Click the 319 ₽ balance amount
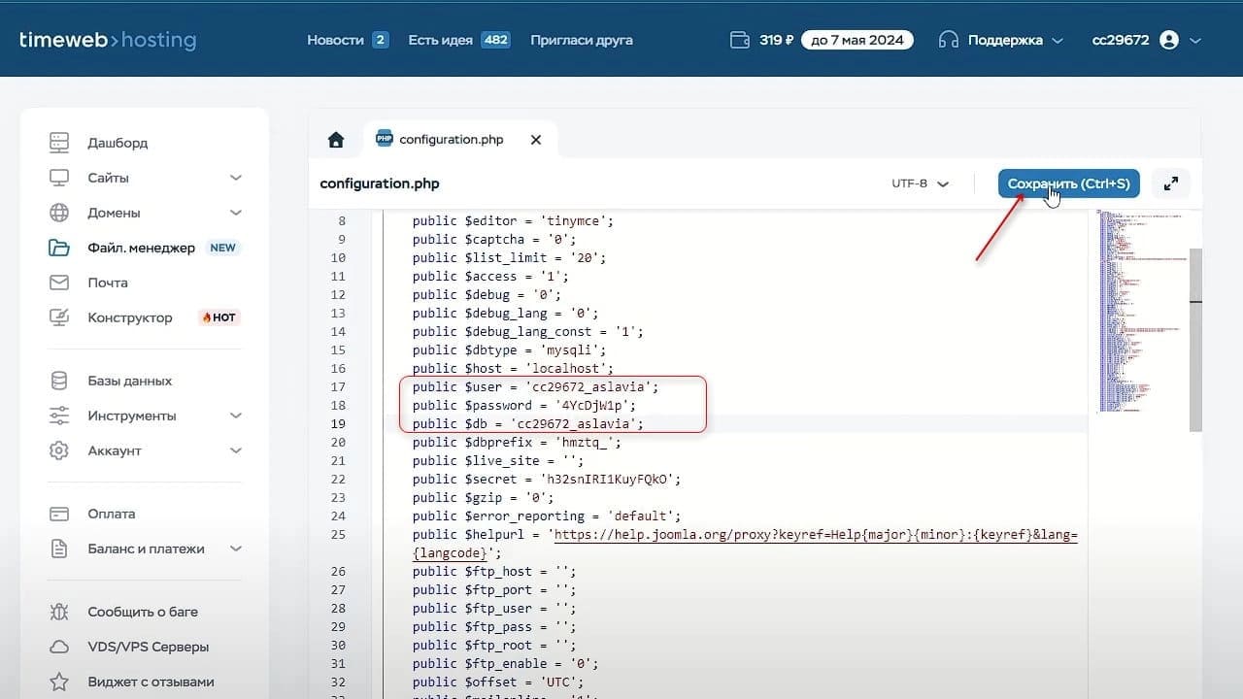This screenshot has height=699, width=1243. pyautogui.click(x=776, y=40)
